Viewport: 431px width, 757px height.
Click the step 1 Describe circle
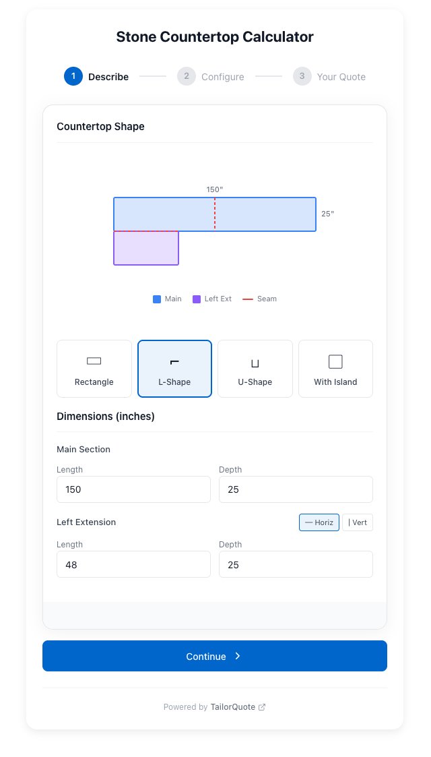(x=73, y=76)
